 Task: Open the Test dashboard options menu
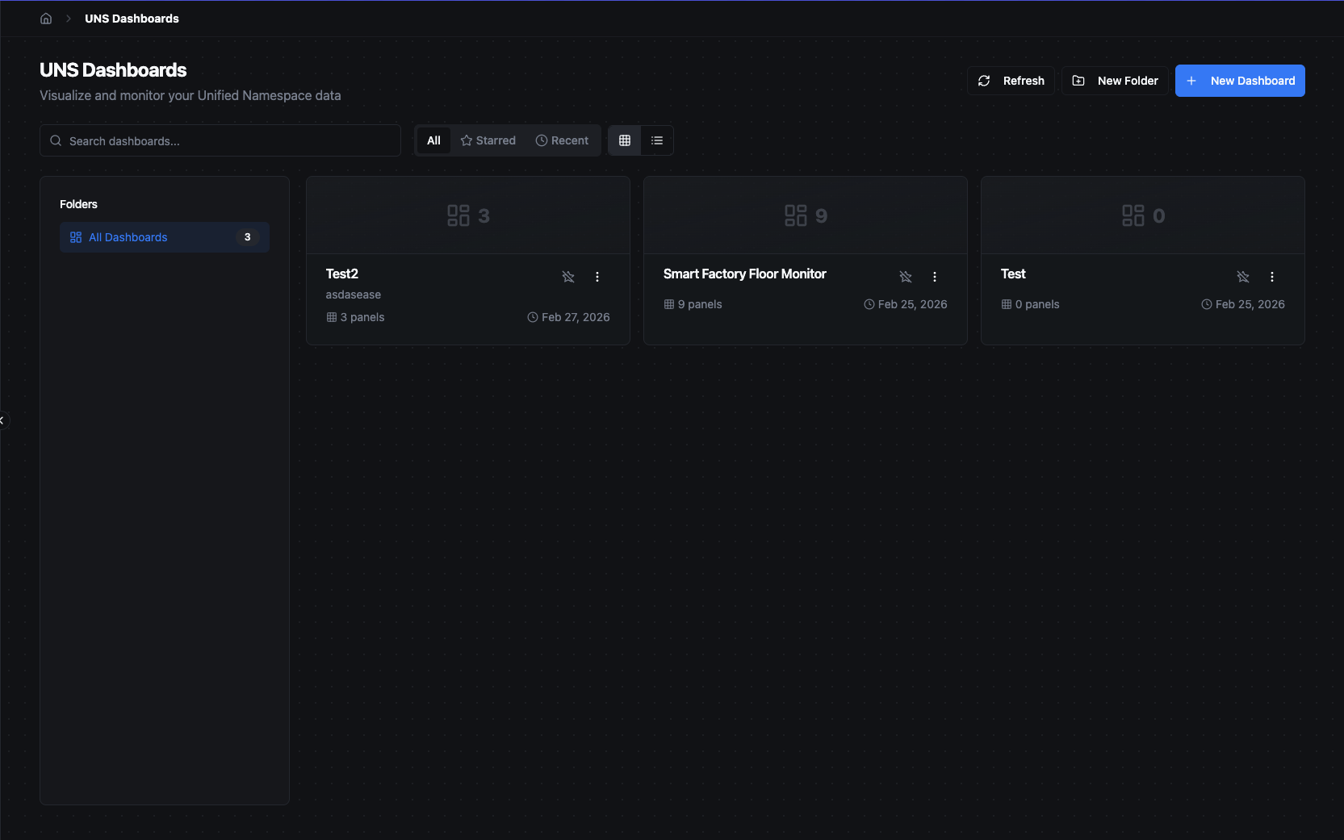(1272, 277)
